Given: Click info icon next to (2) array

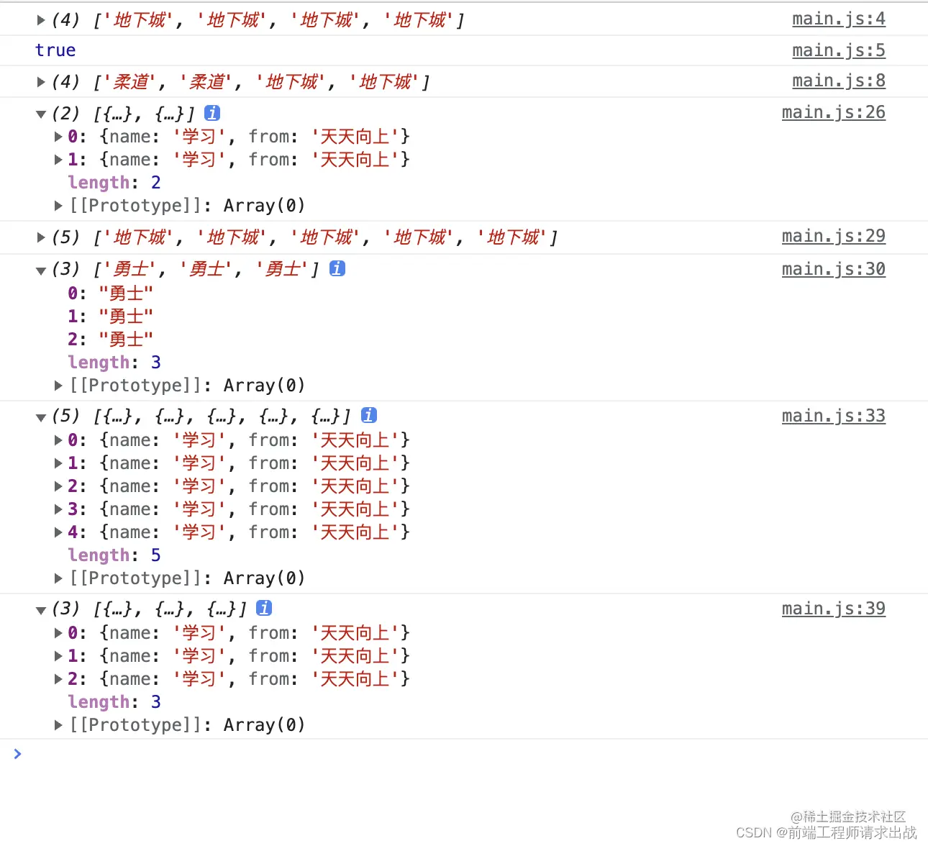Looking at the screenshot, I should [x=212, y=113].
